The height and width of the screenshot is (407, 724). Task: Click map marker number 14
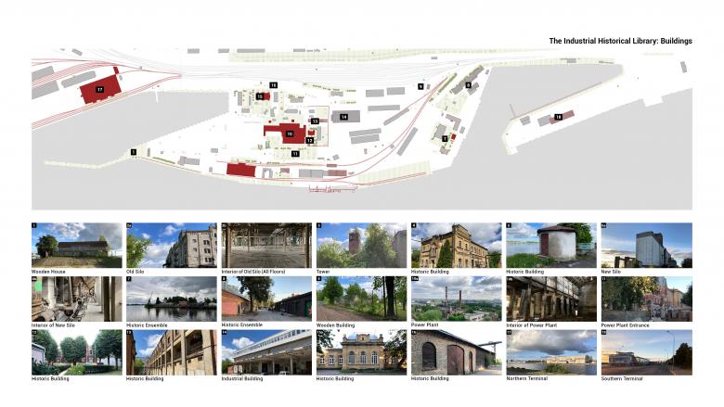pos(343,117)
